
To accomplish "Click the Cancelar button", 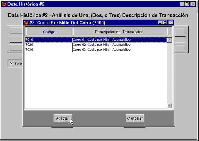I will [x=135, y=118].
